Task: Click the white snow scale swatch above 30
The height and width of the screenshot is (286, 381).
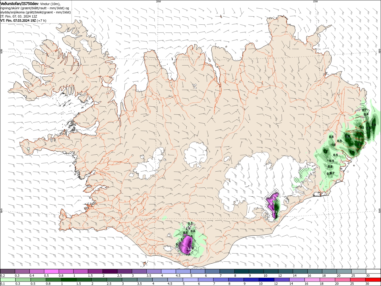Action: pyautogui.click(x=373, y=271)
